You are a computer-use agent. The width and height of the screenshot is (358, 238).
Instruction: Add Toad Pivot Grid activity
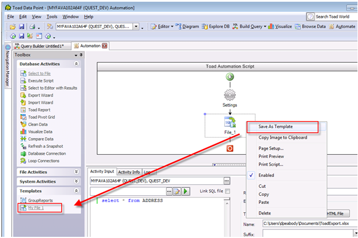pos(38,118)
